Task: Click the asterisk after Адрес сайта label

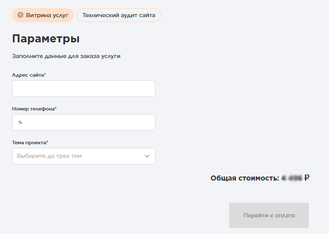Action: click(45, 75)
